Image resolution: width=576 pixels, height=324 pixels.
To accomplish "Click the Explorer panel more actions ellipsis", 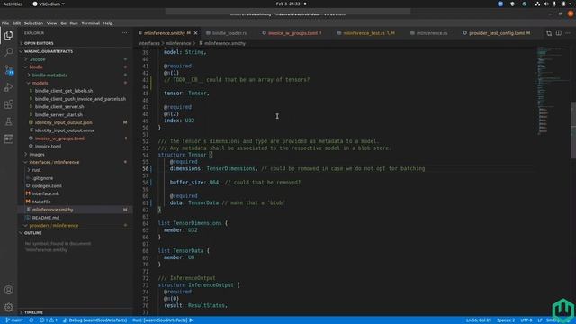I will (x=125, y=33).
